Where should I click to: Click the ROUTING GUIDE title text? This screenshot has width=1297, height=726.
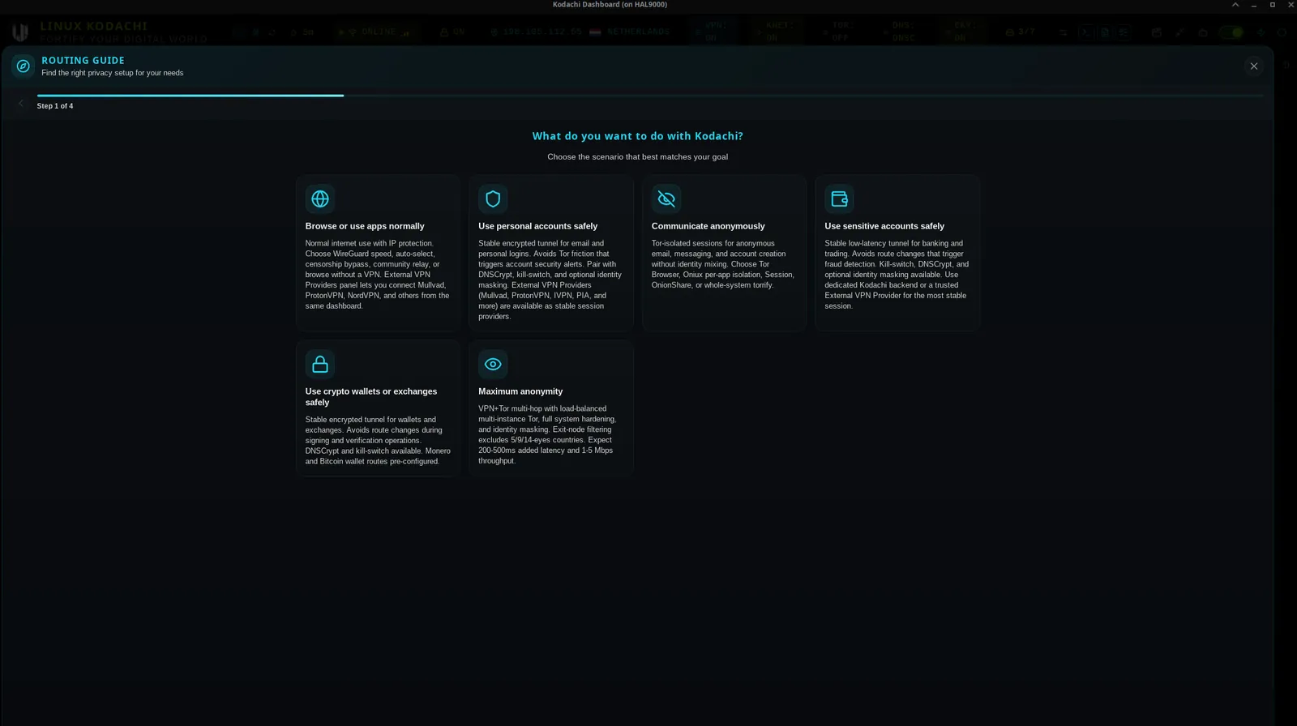pos(83,60)
